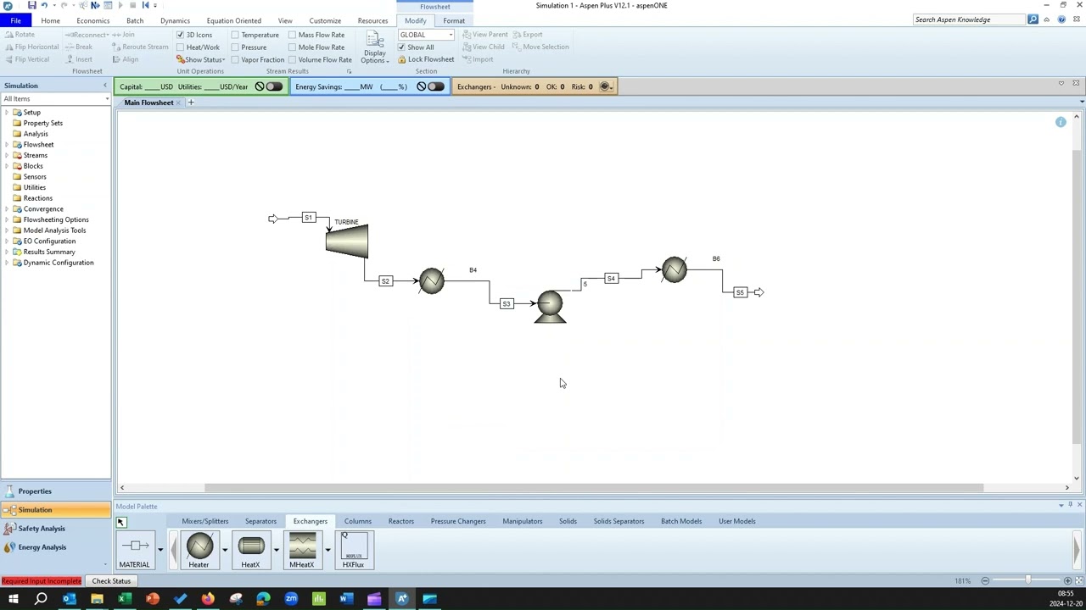Click Lock Flowsheet padlock
Screen dimensions: 1086x610
(425, 59)
